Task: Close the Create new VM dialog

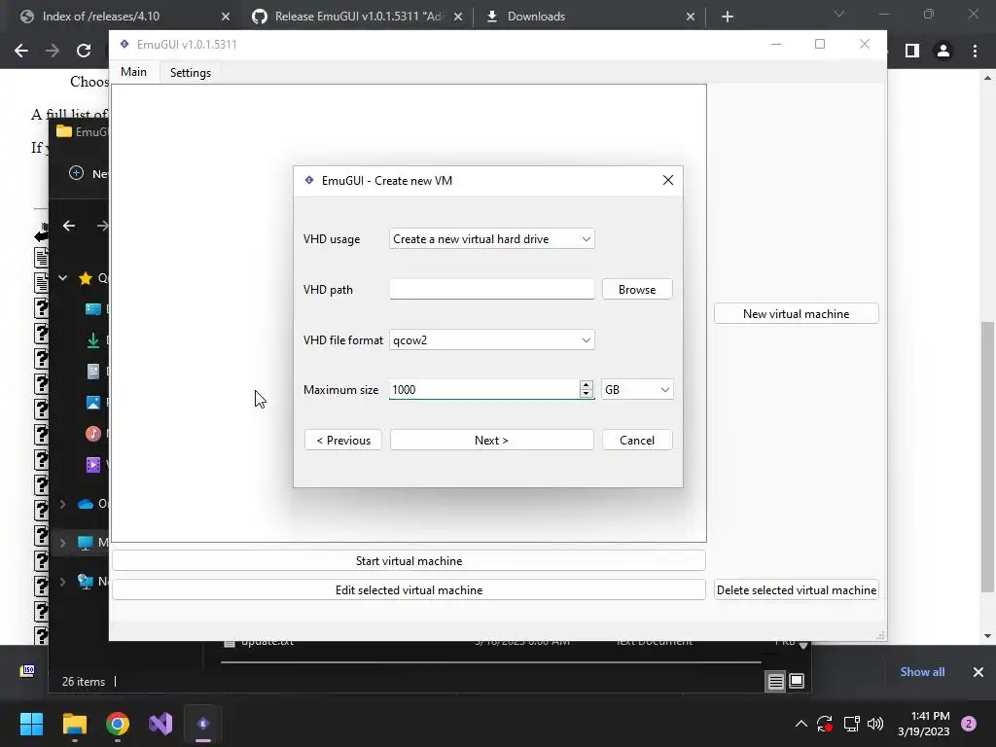Action: [667, 180]
